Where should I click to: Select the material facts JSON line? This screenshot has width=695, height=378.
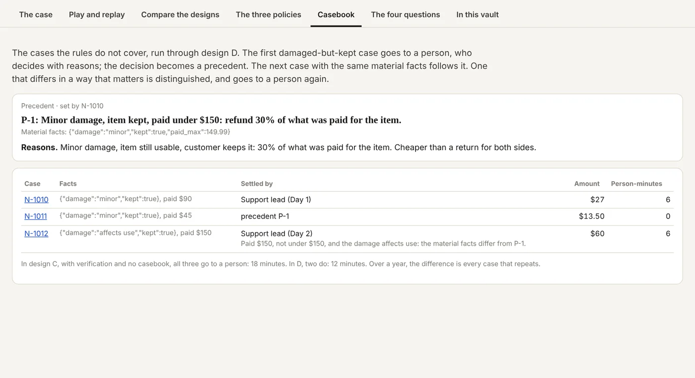coord(126,132)
